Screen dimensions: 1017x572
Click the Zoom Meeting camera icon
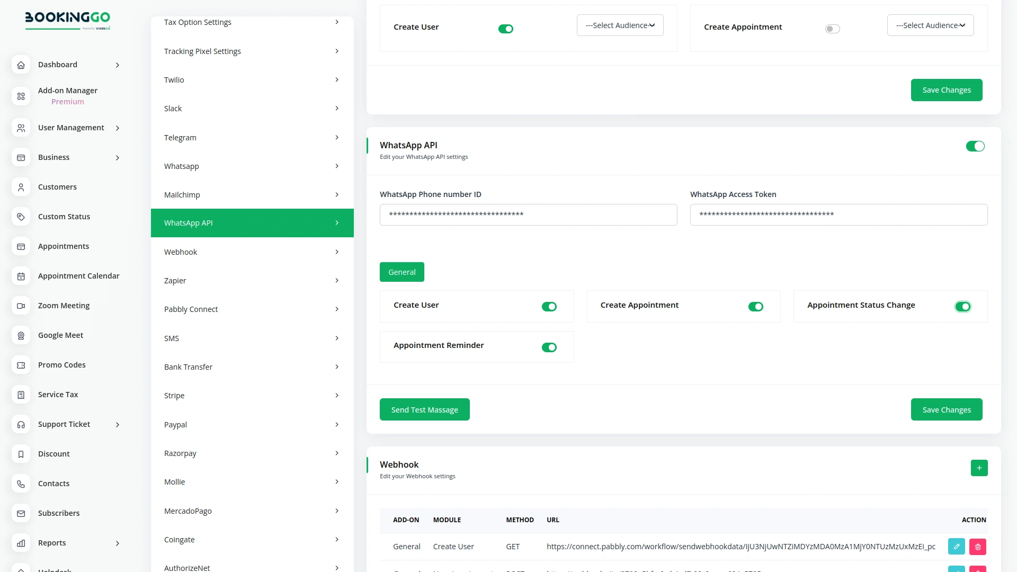[21, 306]
